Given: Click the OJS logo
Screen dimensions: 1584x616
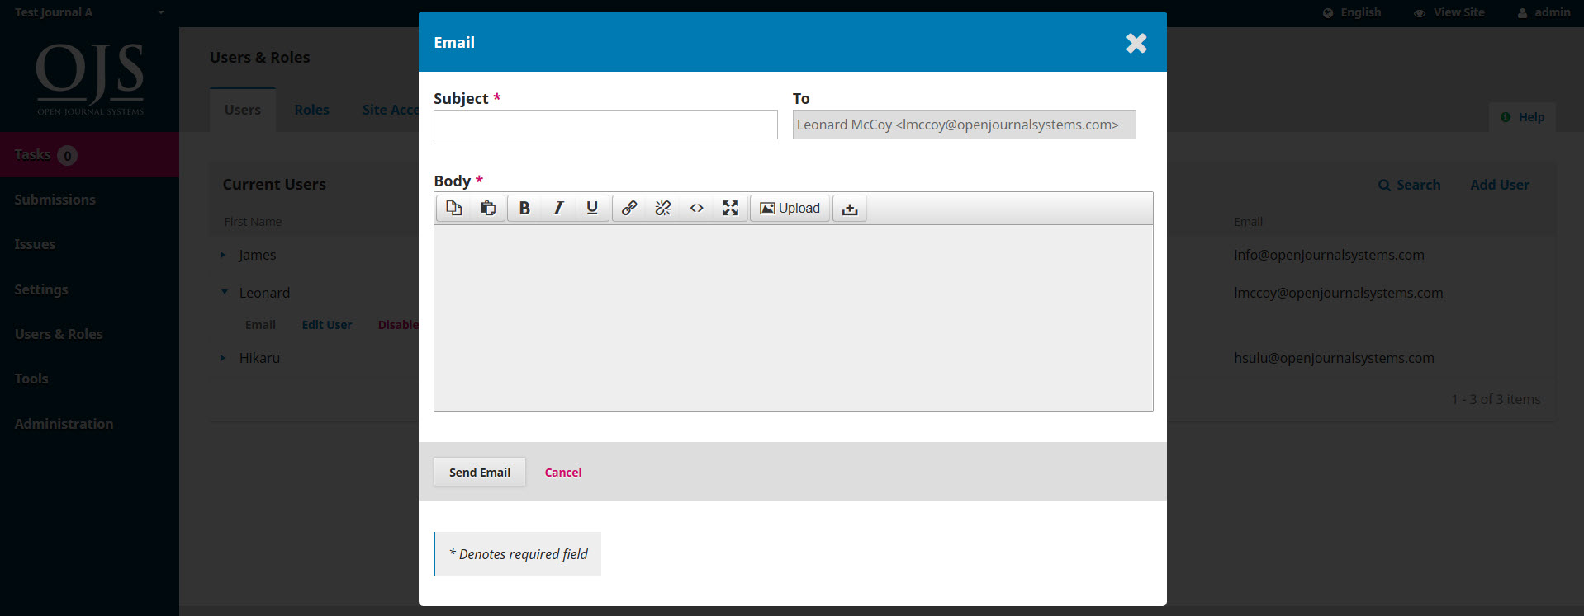Looking at the screenshot, I should 90,79.
